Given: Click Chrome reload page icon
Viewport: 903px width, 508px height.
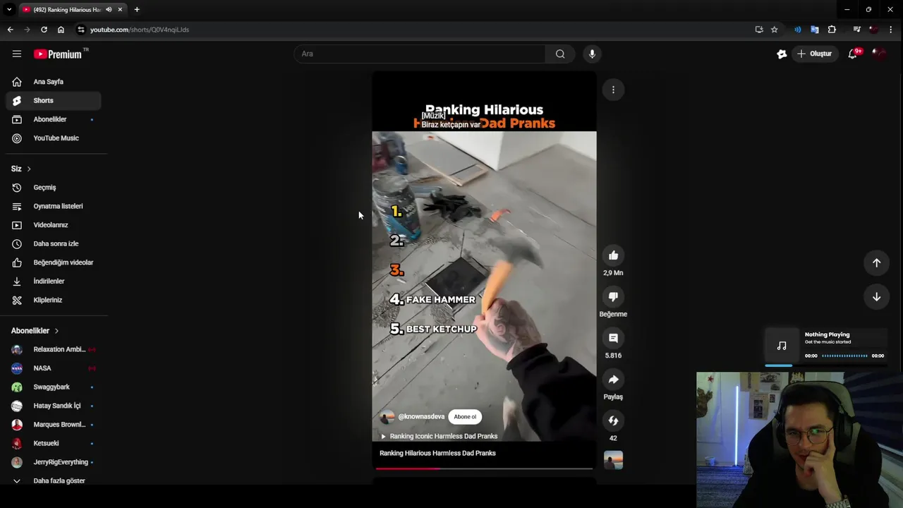Looking at the screenshot, I should 44,30.
